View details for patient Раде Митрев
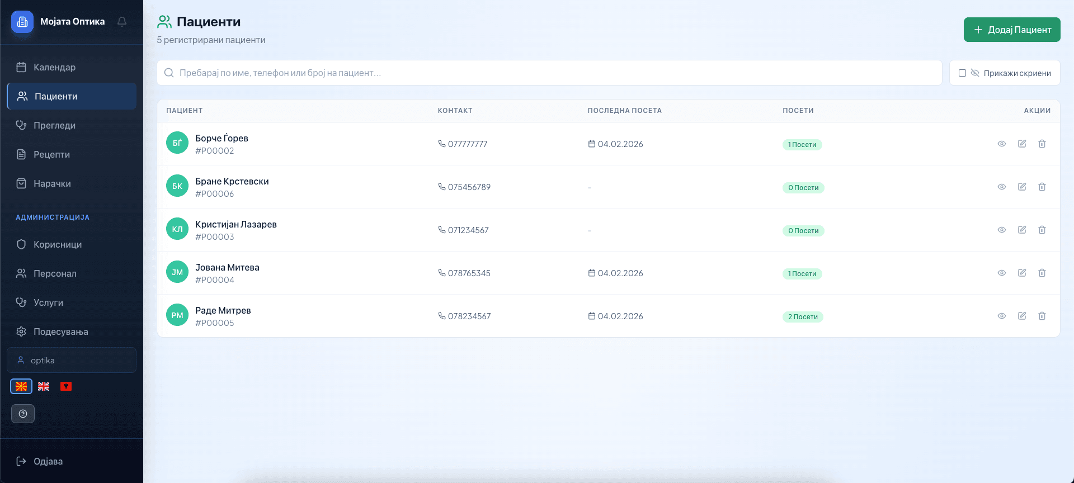Viewport: 1074px width, 483px height. coord(1001,316)
